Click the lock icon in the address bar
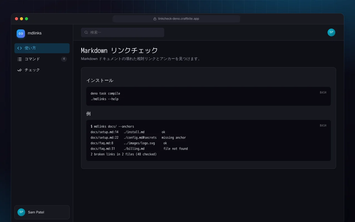The width and height of the screenshot is (355, 222). [x=155, y=19]
